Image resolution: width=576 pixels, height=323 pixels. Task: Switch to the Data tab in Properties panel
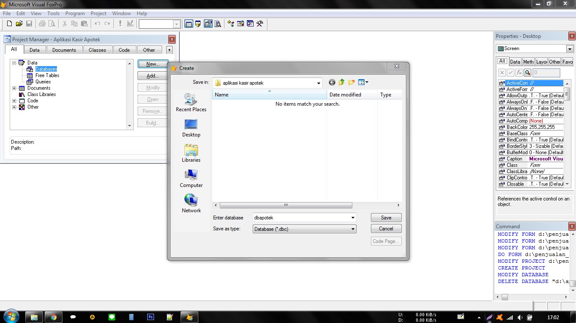515,62
